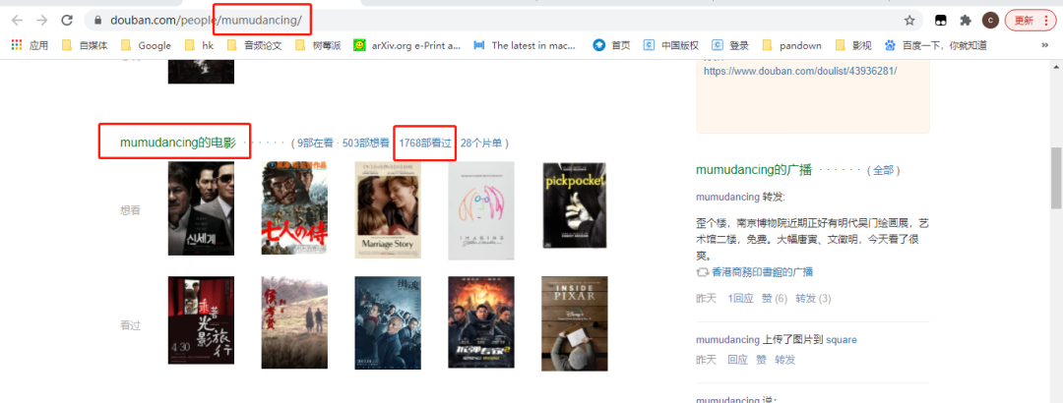Open mumudancing name in the 上传了图片 post
The width and height of the screenshot is (1063, 403).
727,340
